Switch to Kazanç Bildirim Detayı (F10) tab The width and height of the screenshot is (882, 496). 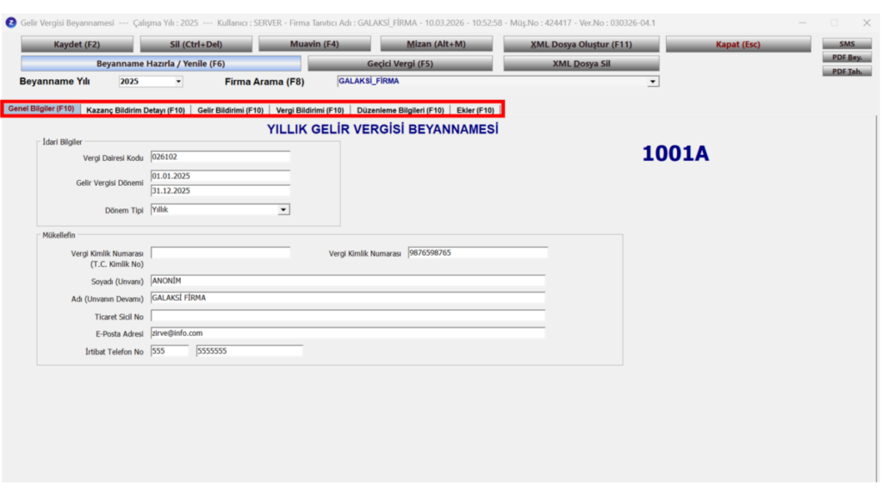coord(135,110)
